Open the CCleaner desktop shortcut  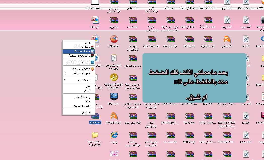click(x=114, y=40)
